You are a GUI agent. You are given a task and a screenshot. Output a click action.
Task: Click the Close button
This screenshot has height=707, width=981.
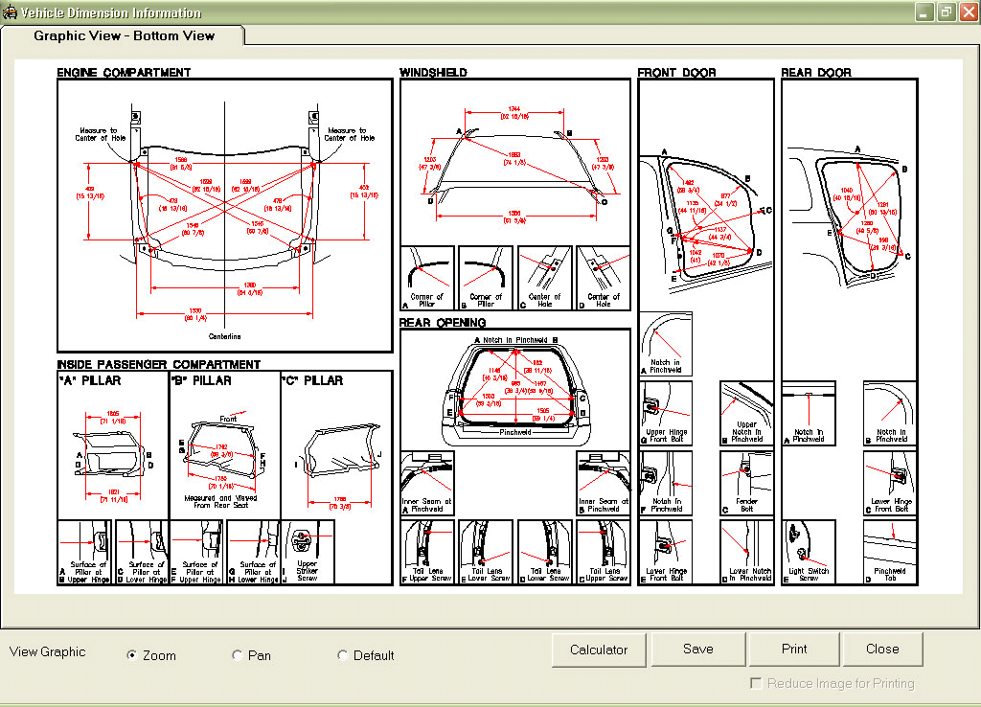tap(882, 649)
